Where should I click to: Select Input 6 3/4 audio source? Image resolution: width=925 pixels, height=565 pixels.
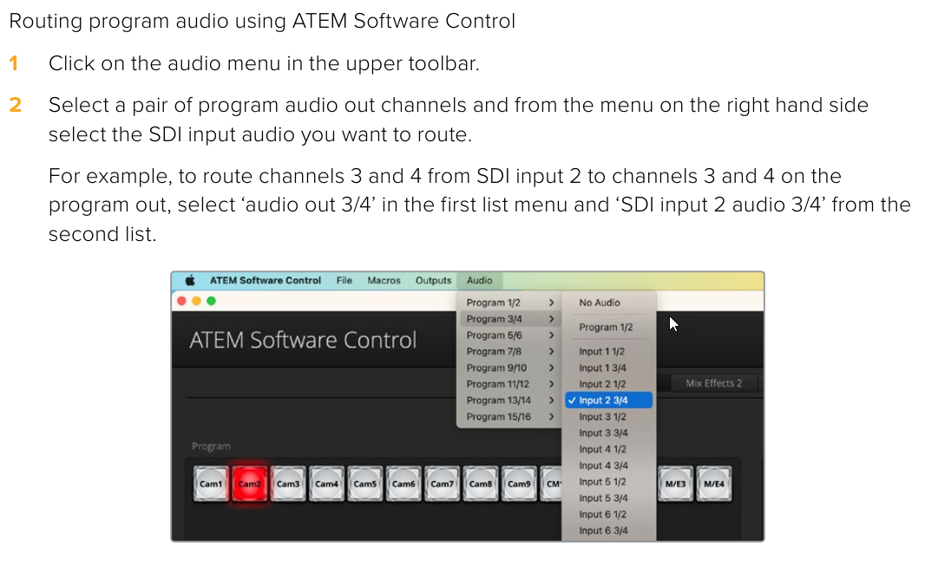609,531
